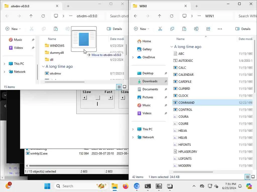Click the breadcrumb ellipsis in the otvdm-v0.9.0 address bar
Image resolution: width=257 pixels, height=192 pixels.
[x=71, y=16]
